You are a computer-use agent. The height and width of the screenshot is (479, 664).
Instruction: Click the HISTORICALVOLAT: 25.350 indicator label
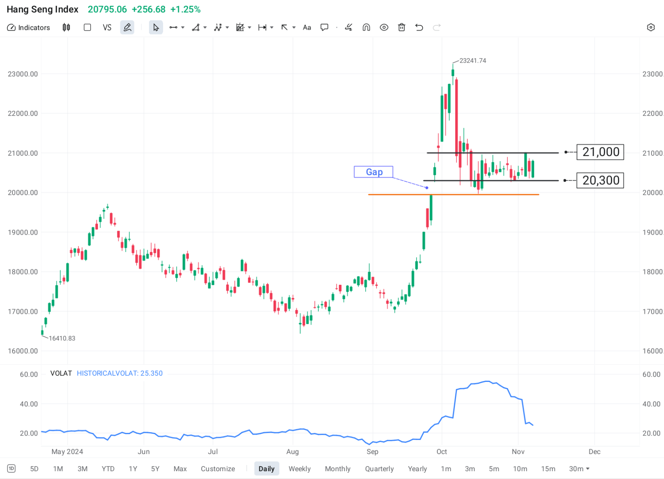[120, 373]
